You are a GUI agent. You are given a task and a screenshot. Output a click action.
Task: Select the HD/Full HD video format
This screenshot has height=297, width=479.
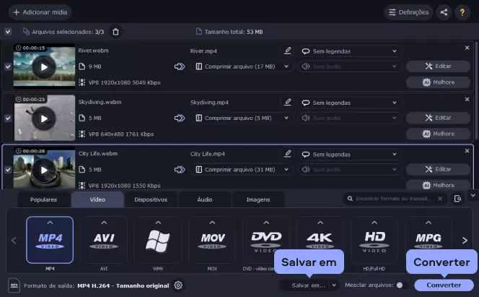click(374, 240)
